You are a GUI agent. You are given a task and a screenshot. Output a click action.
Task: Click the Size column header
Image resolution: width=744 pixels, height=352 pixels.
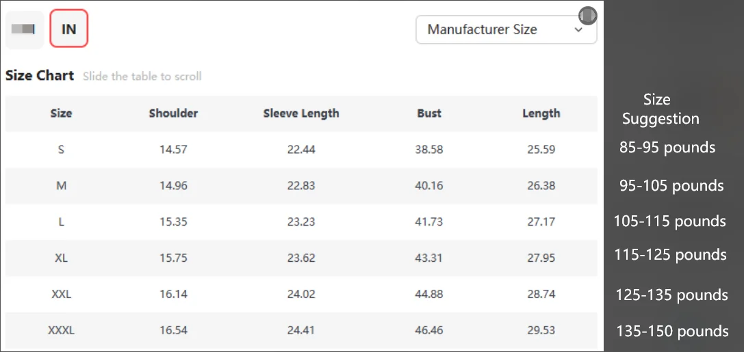point(61,113)
